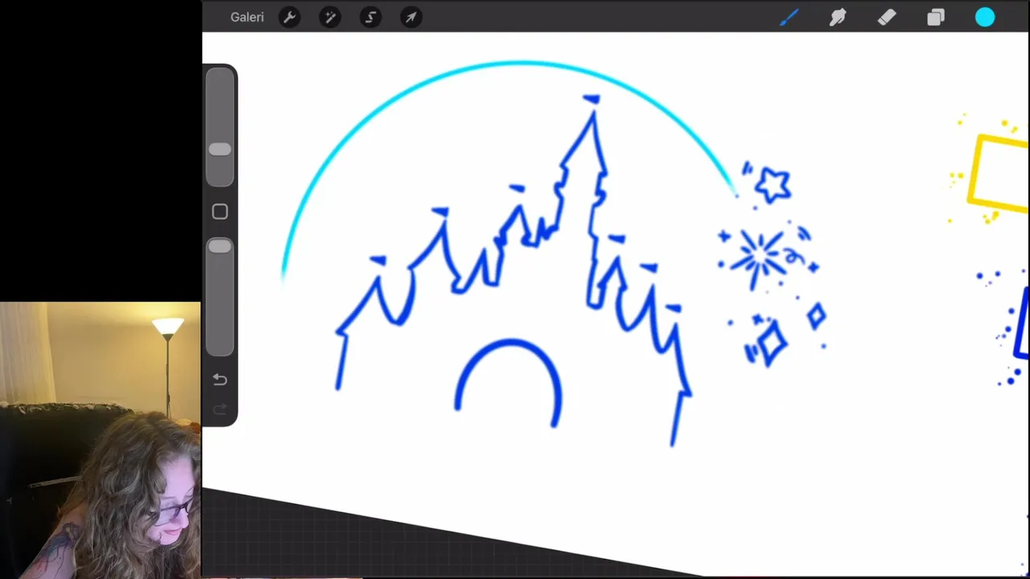Click the brush opacity slider handle
The width and height of the screenshot is (1030, 579).
click(x=220, y=247)
